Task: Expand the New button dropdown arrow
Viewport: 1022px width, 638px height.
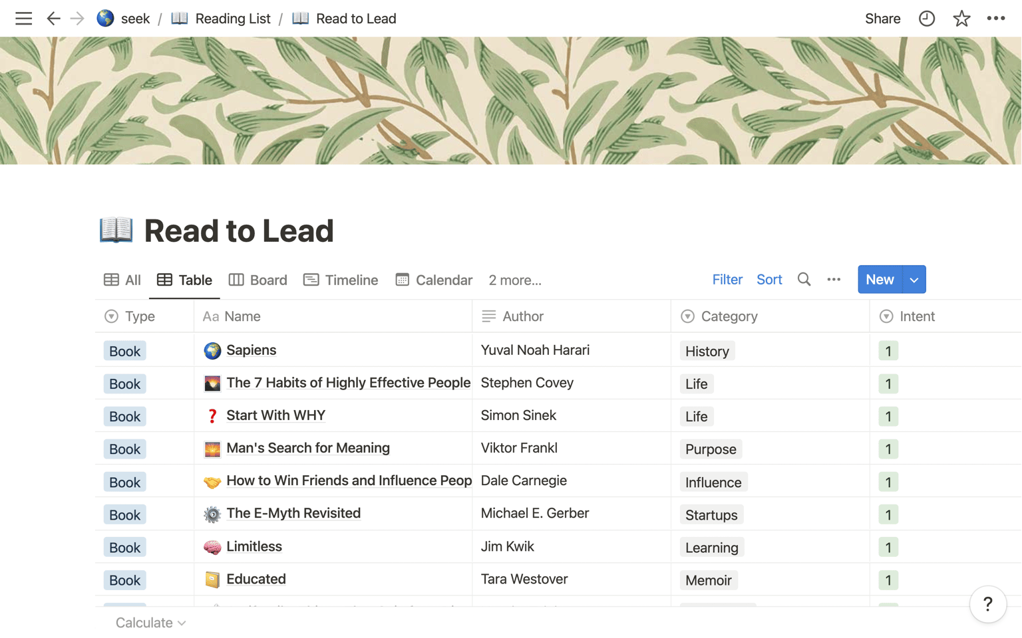Action: [914, 280]
